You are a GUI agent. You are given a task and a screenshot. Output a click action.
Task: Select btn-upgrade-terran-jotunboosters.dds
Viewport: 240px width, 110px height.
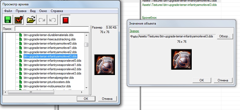tap(47, 82)
